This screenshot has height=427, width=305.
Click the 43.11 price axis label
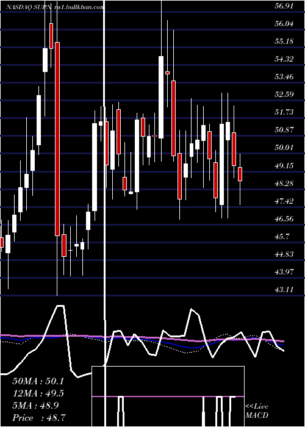[284, 290]
